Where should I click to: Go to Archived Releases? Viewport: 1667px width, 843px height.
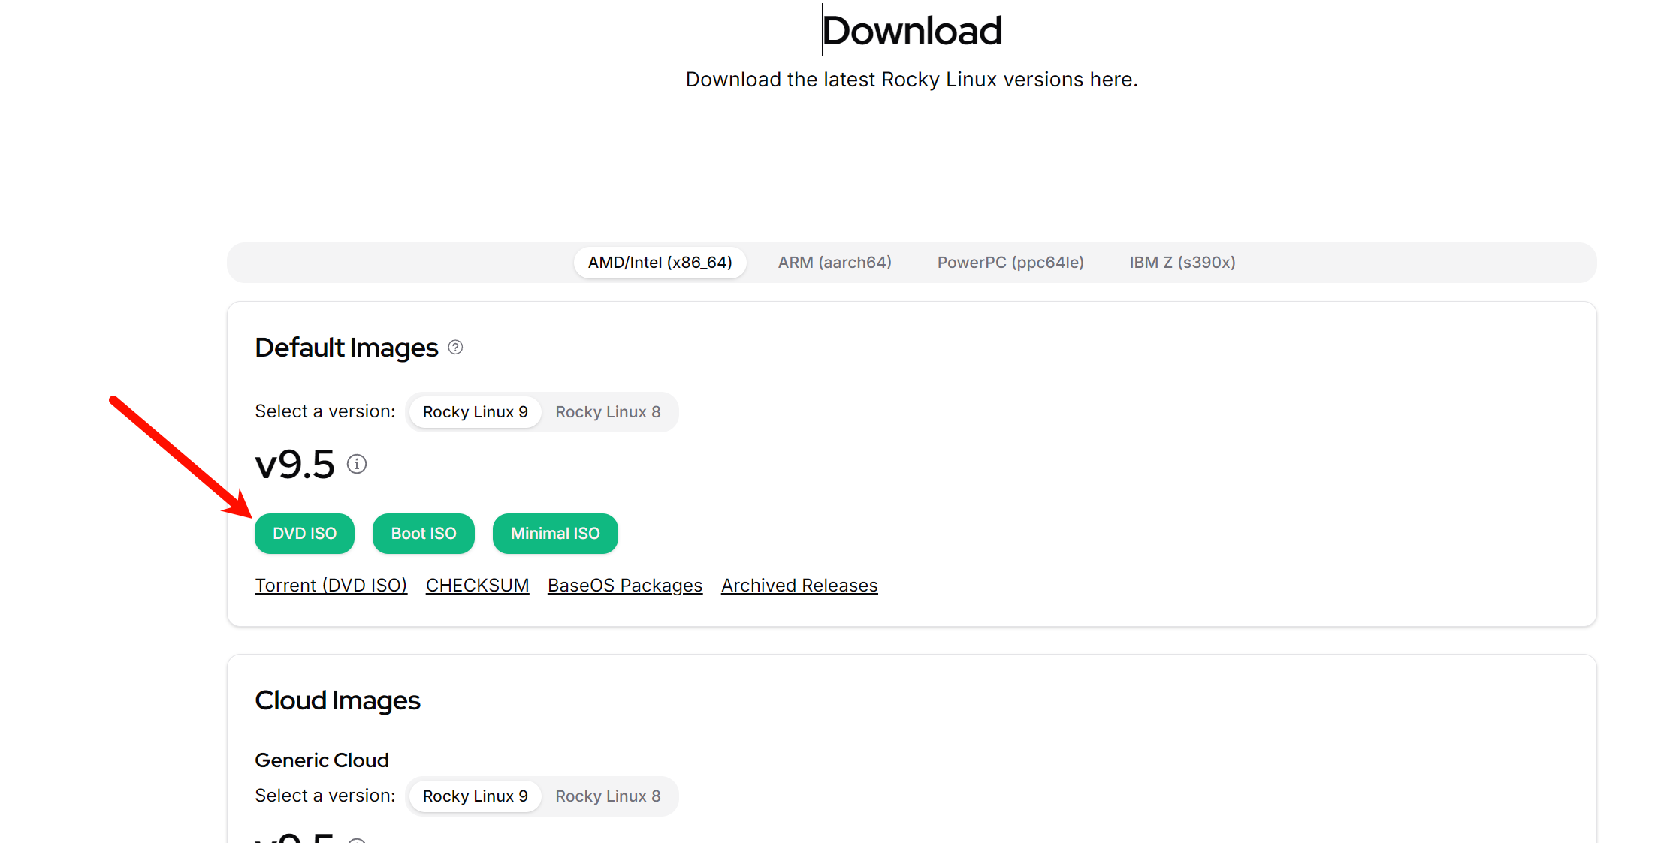click(x=799, y=586)
